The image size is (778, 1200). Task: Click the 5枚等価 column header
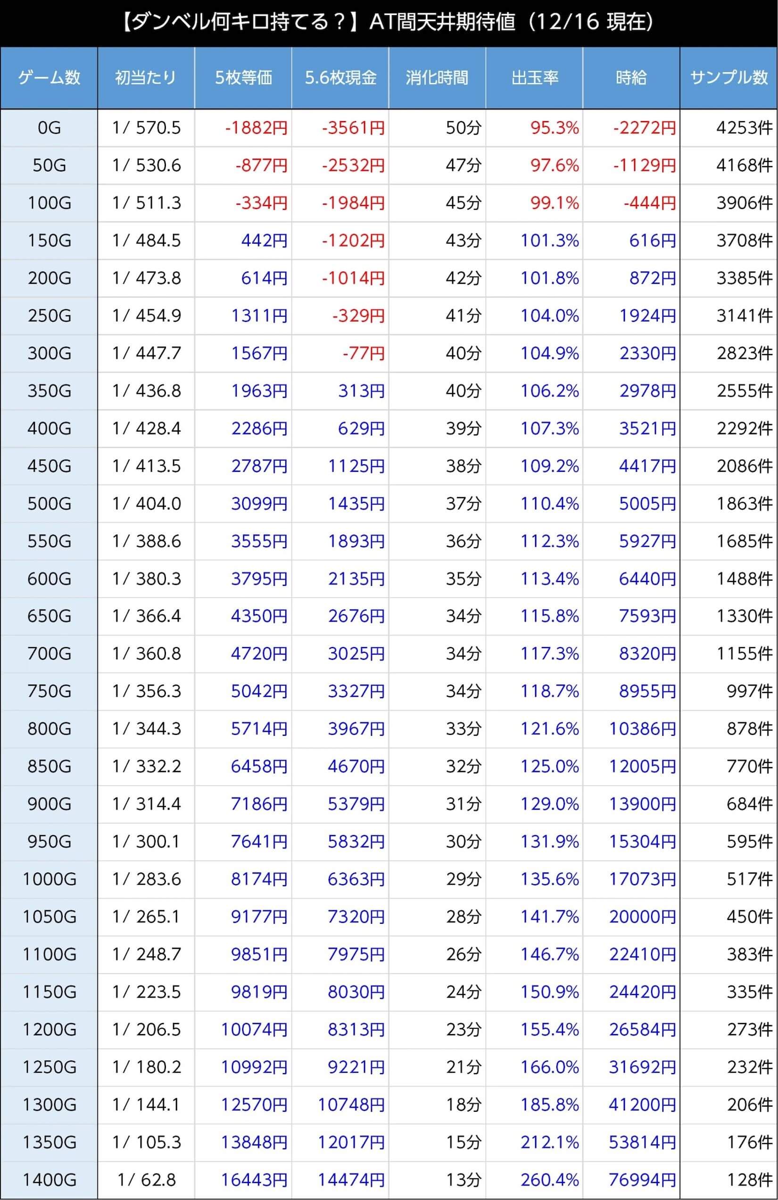click(243, 78)
